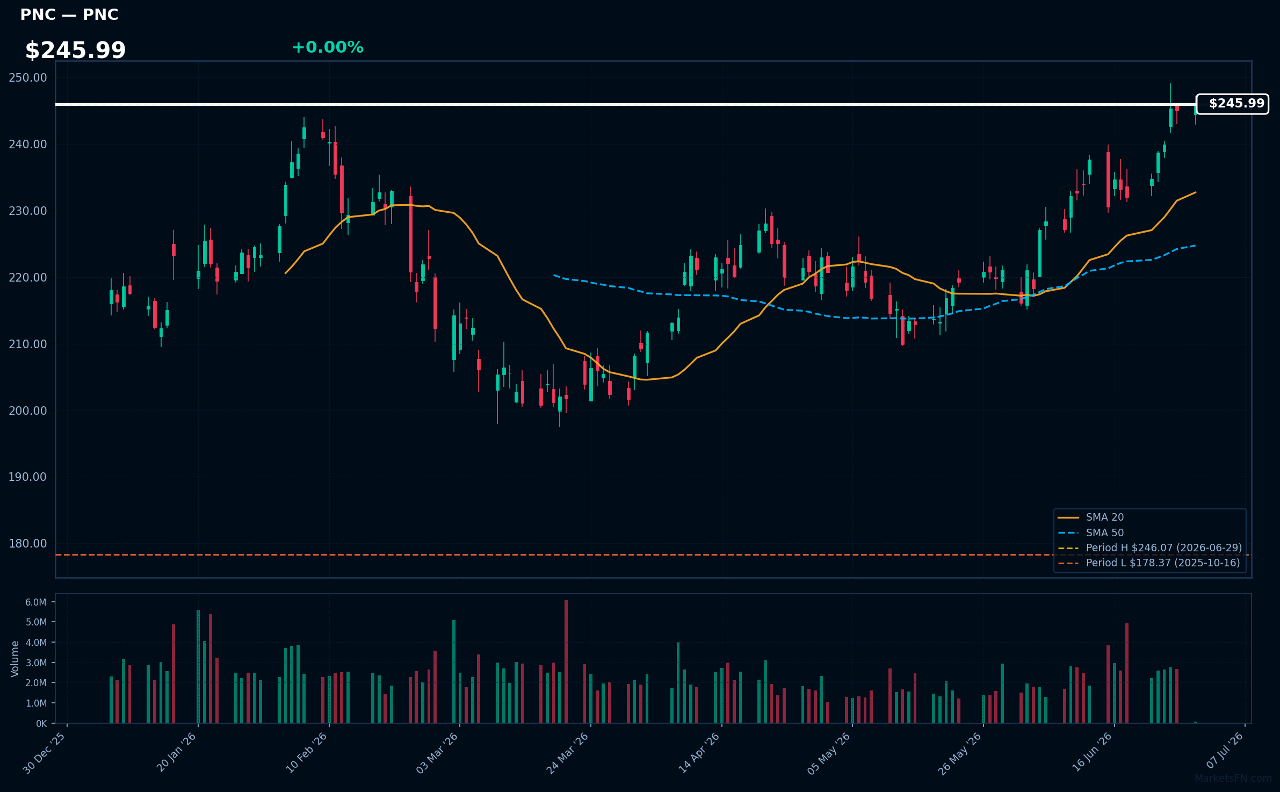Viewport: 1280px width, 792px height.
Task: Click the 07 Jul '26 date label
Action: pos(1224,751)
